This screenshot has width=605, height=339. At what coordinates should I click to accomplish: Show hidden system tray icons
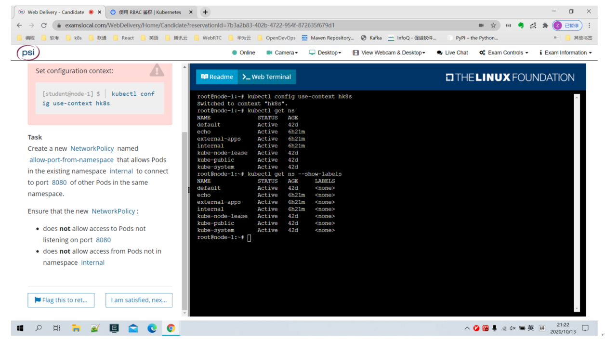pyautogui.click(x=467, y=328)
